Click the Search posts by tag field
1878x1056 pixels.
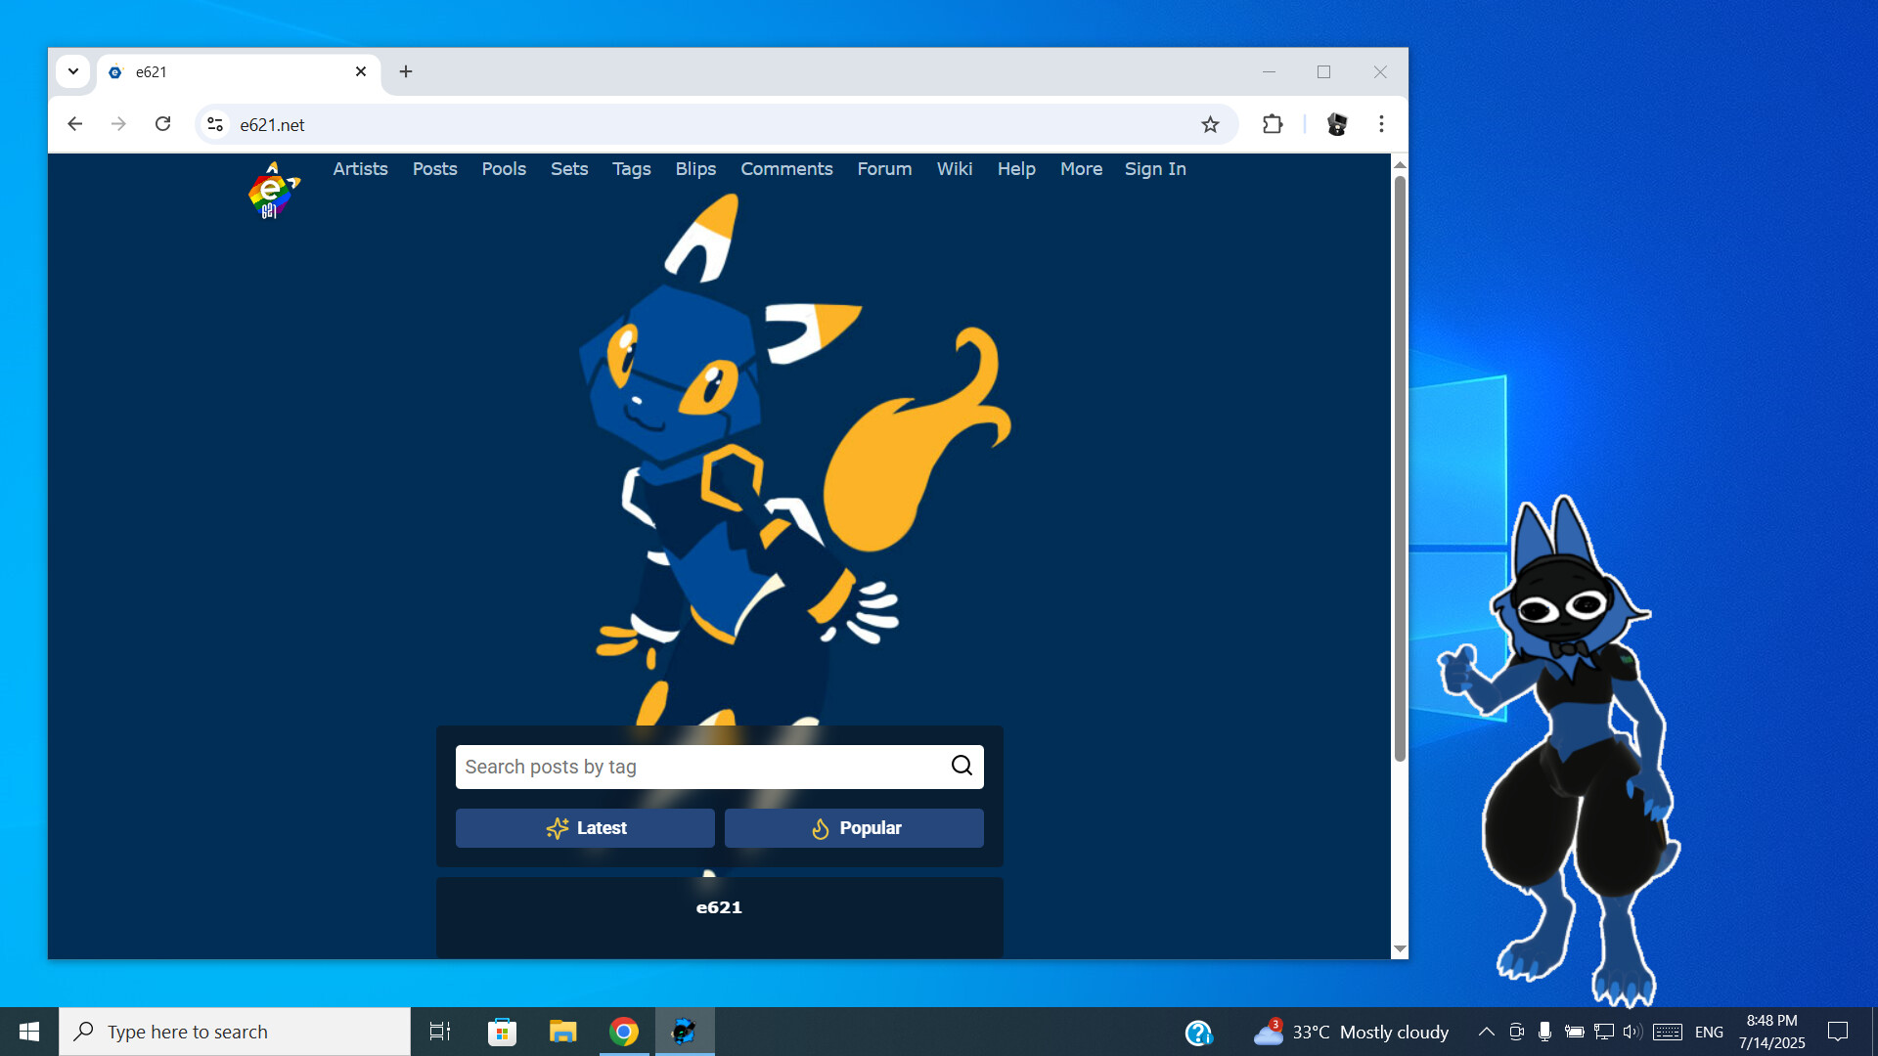tap(699, 767)
